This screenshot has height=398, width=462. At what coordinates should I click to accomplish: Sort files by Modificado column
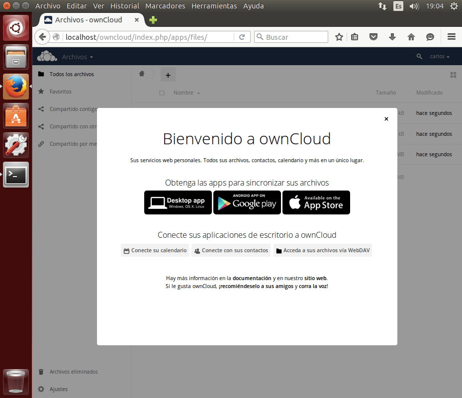[429, 93]
